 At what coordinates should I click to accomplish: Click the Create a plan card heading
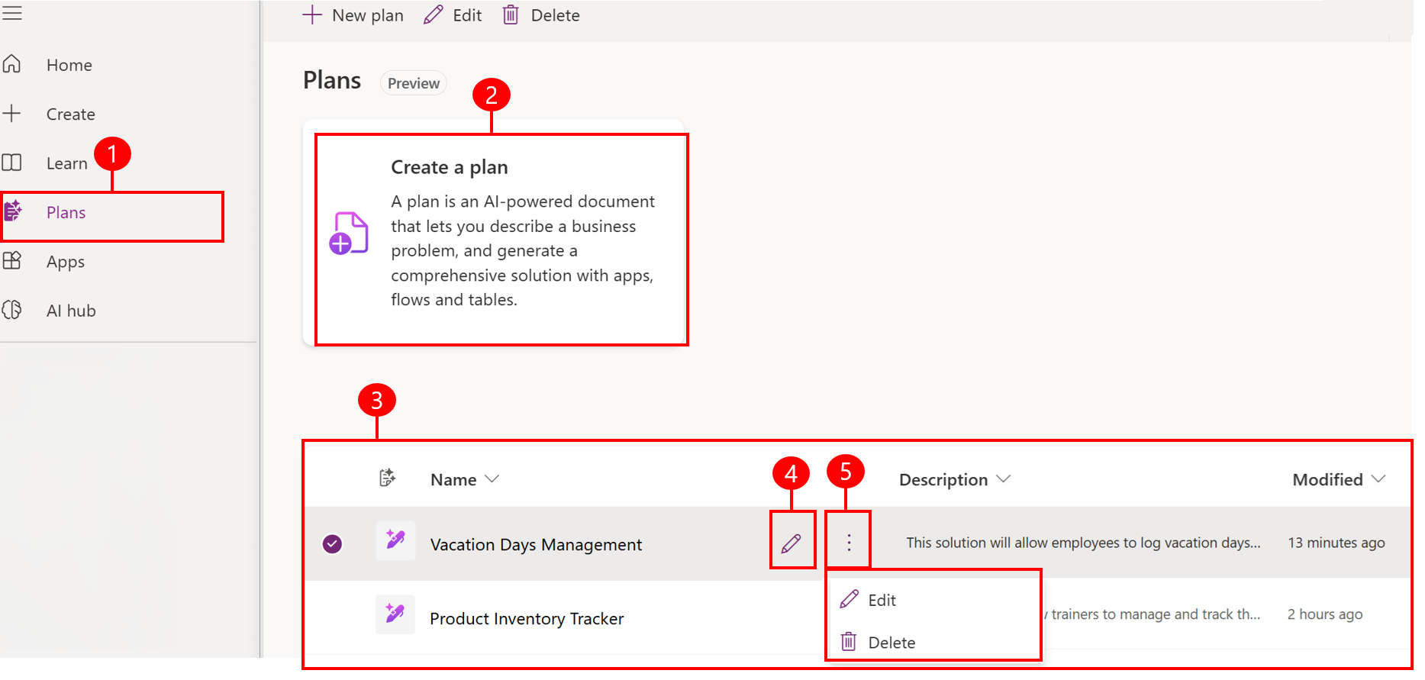pos(450,167)
